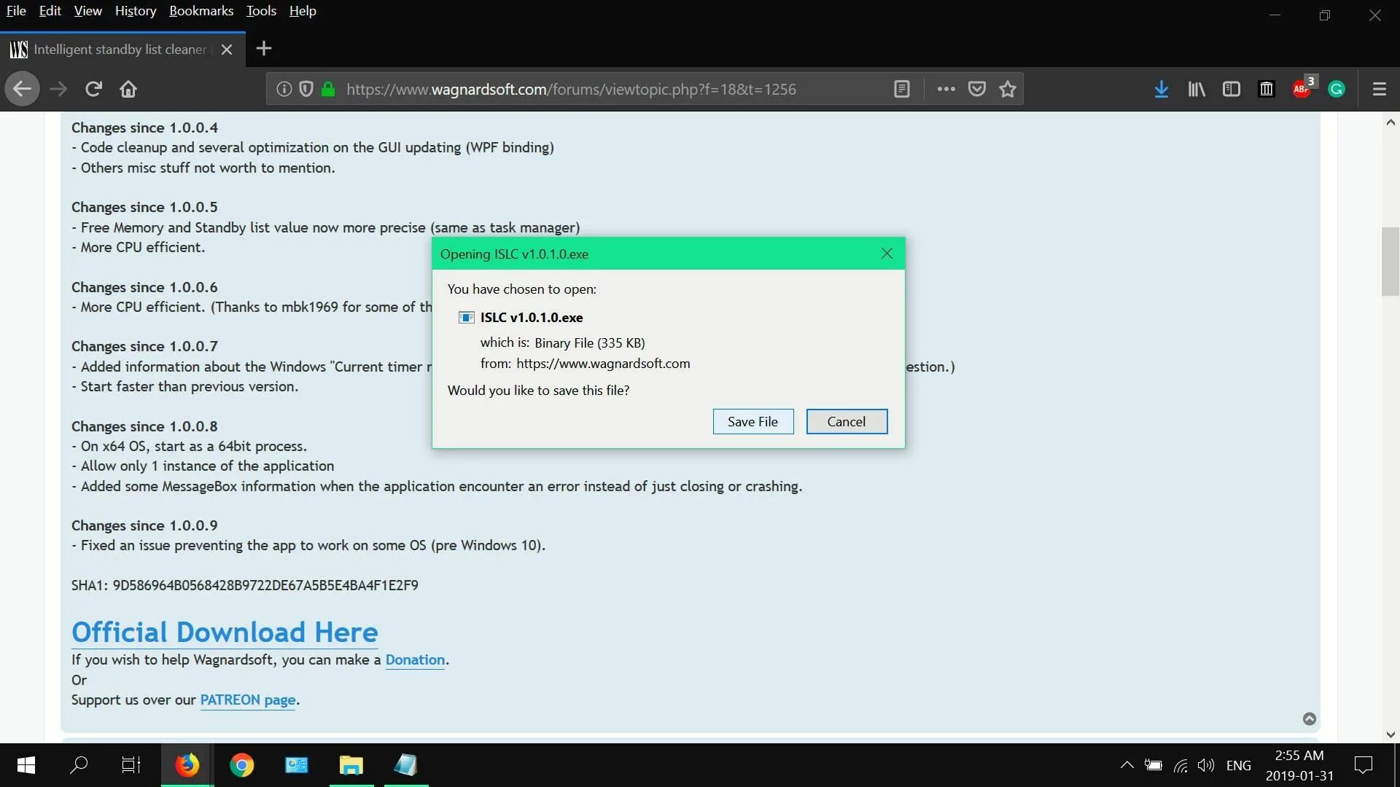Open the Firefox hamburger menu
The height and width of the screenshot is (787, 1400).
coord(1379,89)
